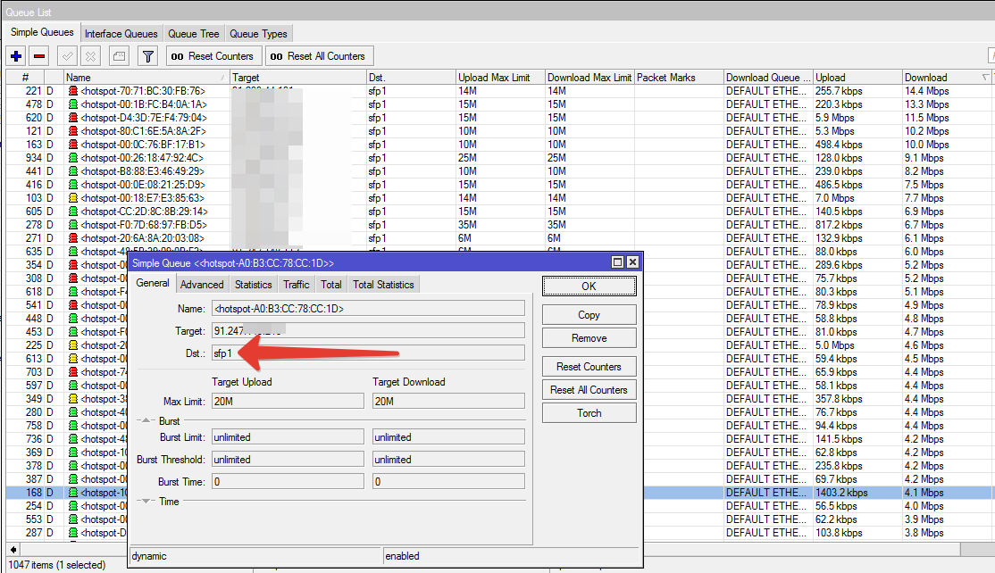Select row 221 hotspot-70:71:BC:30:FB:76
The width and height of the screenshot is (995, 573).
498,91
